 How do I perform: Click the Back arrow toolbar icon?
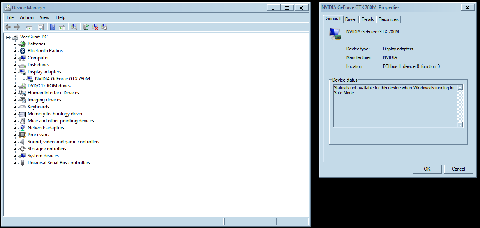tap(7, 27)
